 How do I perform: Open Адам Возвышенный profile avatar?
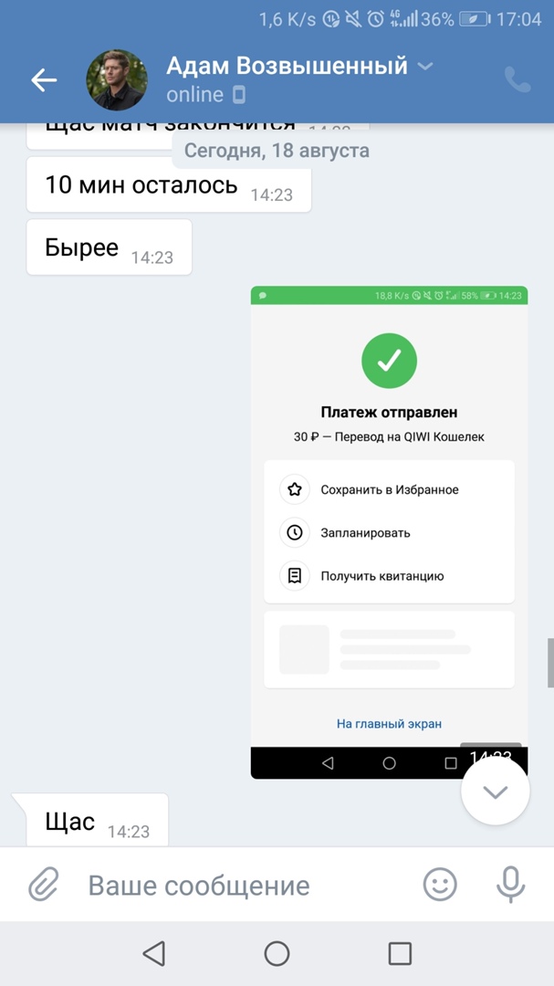click(x=117, y=80)
